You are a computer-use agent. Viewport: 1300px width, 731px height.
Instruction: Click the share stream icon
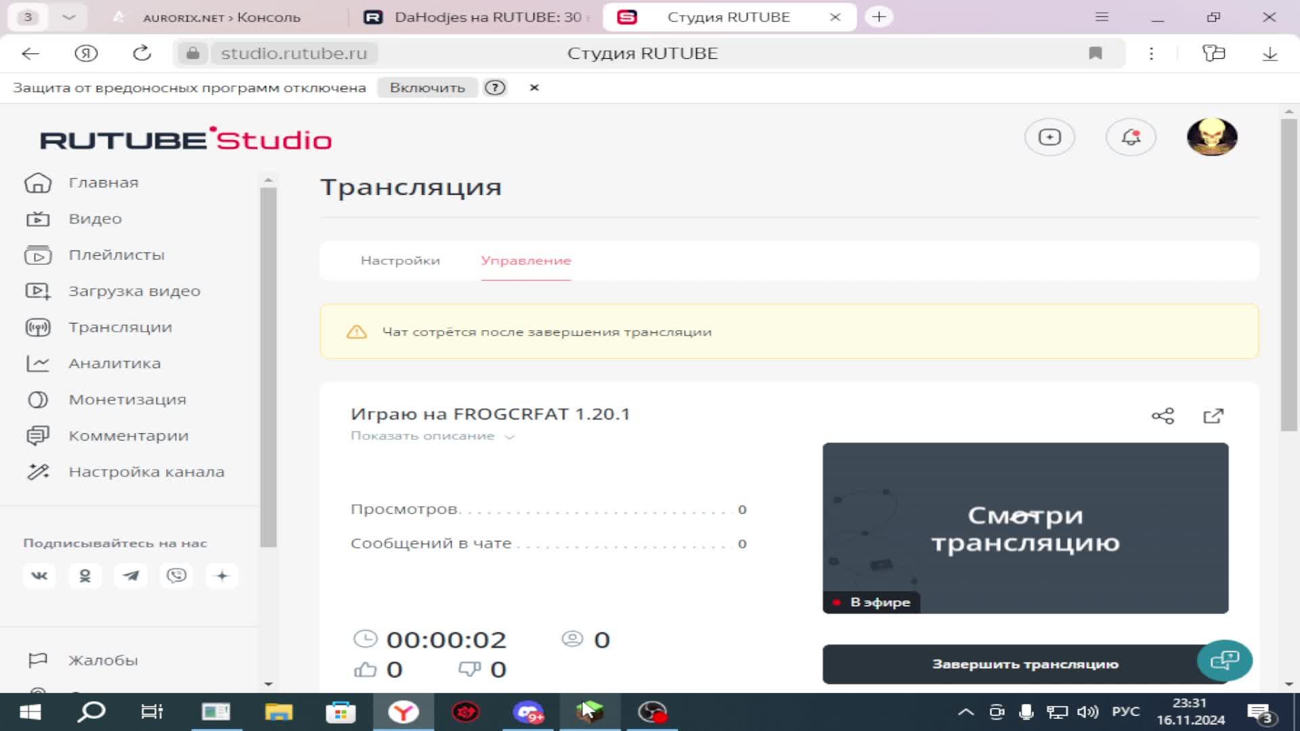coord(1163,416)
